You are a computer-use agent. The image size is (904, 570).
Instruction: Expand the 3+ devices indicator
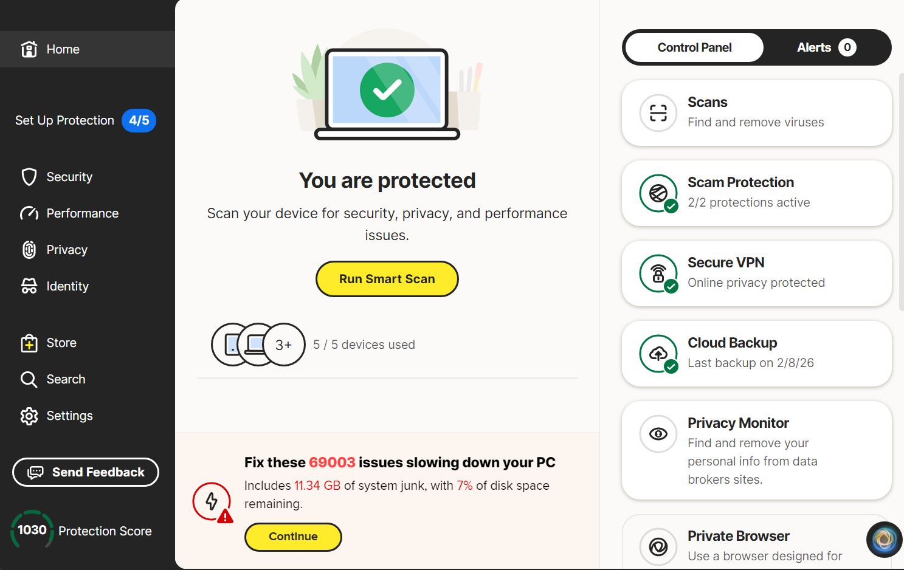[x=284, y=345]
